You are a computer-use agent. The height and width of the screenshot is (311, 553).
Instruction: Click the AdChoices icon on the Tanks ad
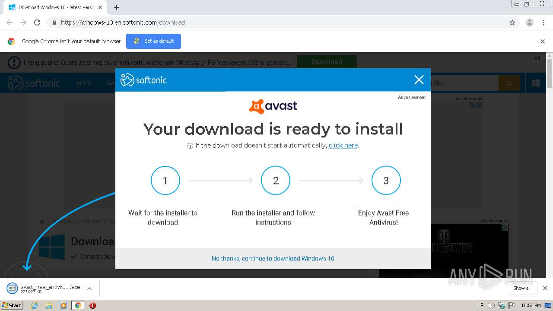click(505, 227)
